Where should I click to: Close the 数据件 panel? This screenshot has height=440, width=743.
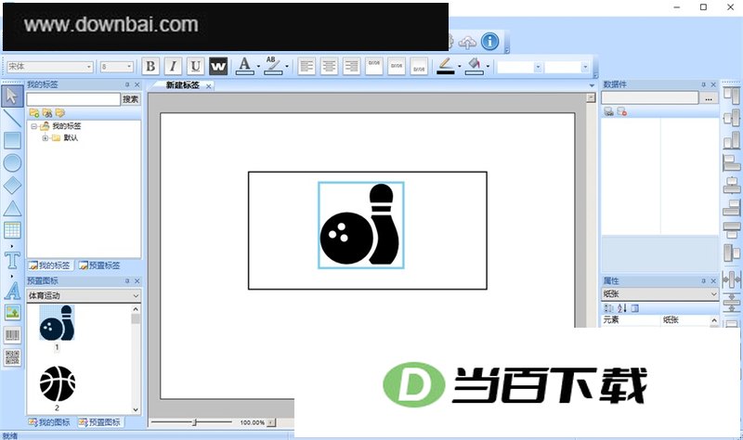pos(713,84)
